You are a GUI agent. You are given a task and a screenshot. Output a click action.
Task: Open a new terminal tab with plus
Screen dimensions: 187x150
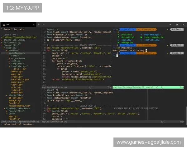point(39,24)
